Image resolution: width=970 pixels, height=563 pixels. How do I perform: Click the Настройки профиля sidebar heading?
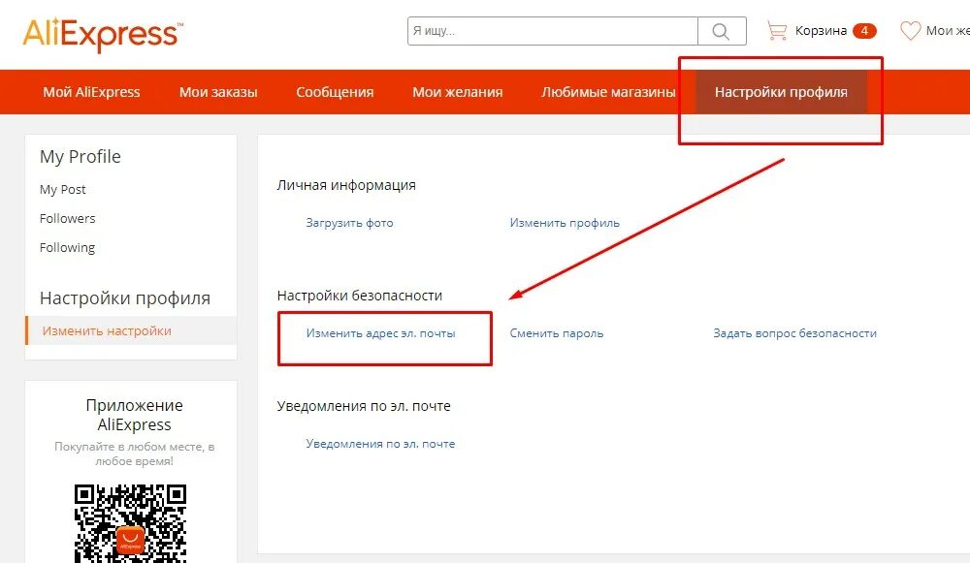[x=125, y=297]
